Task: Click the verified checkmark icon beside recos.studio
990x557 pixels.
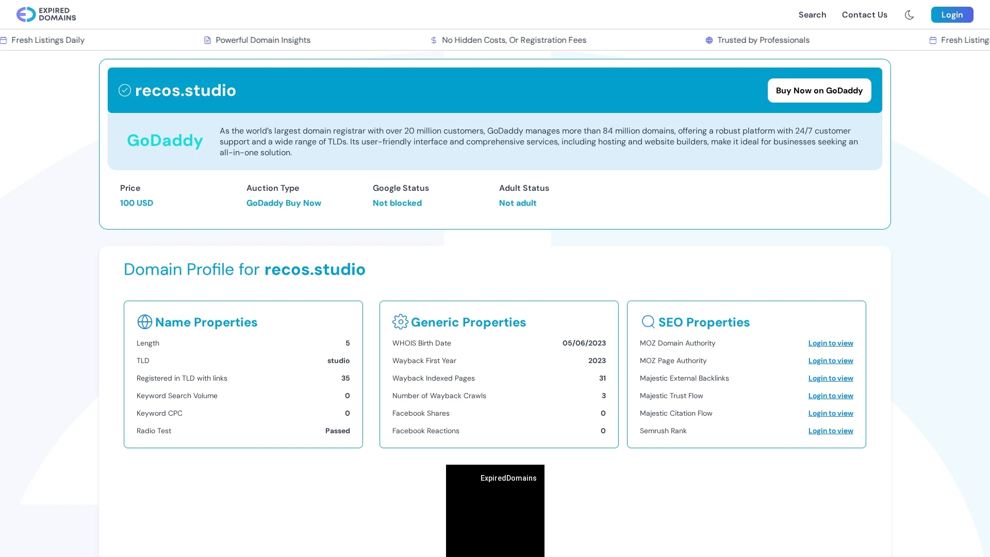Action: pos(125,90)
